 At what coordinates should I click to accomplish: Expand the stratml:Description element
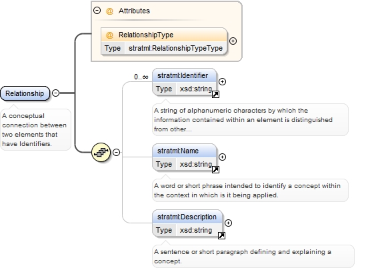point(228,223)
